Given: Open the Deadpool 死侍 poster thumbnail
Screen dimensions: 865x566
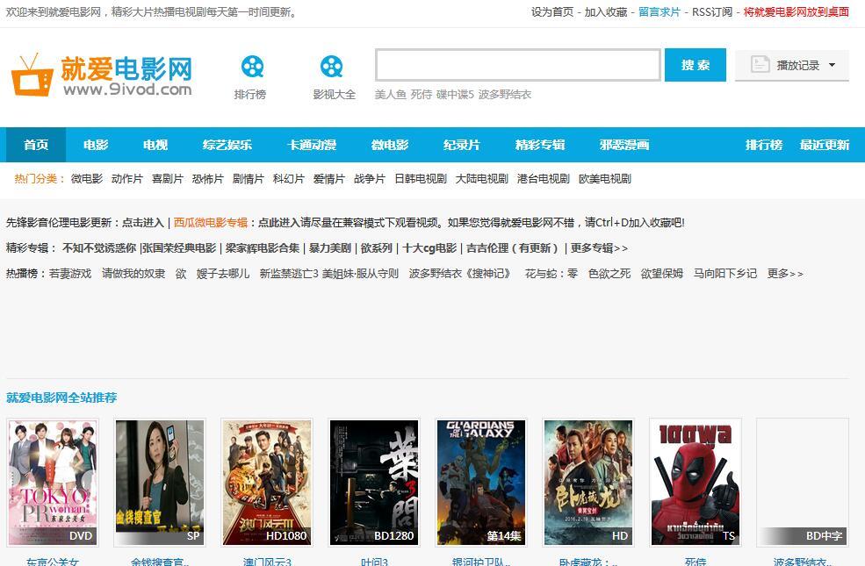Looking at the screenshot, I should [x=695, y=482].
